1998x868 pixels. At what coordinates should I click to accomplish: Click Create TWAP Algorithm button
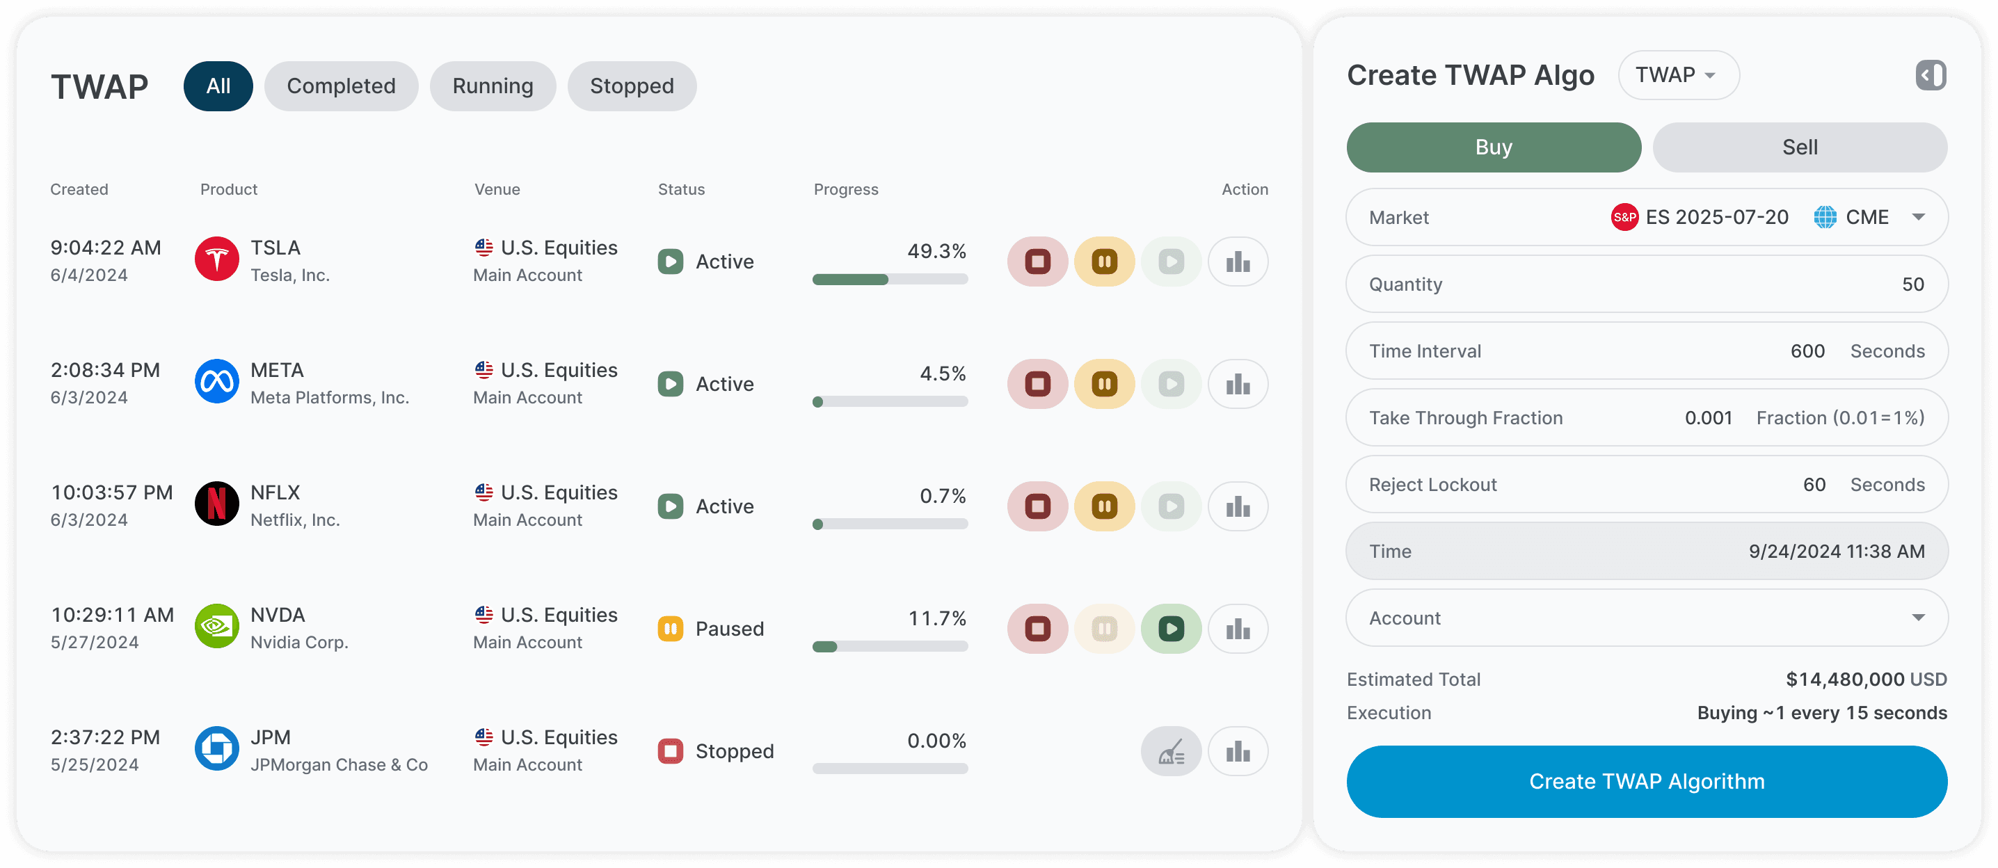coord(1646,782)
